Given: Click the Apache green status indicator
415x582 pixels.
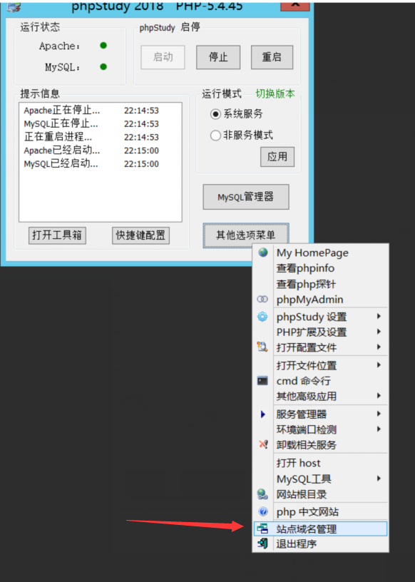Looking at the screenshot, I should pos(103,45).
